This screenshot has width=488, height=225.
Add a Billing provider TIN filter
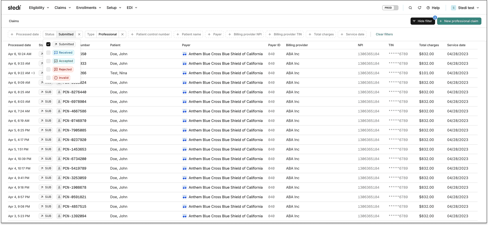pos(285,34)
